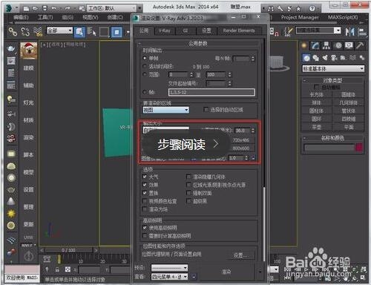Open the Utilities hammer panel tab
Screen dimensions: 371x285
coord(360,45)
